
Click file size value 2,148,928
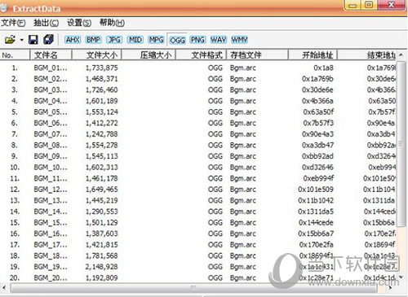click(102, 267)
